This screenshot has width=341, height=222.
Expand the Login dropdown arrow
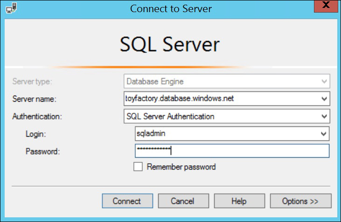point(323,134)
